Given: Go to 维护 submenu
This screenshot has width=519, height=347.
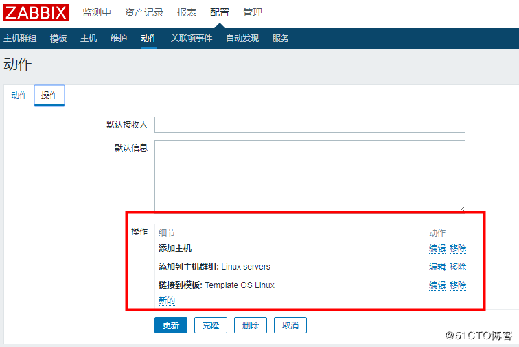Looking at the screenshot, I should coord(119,38).
